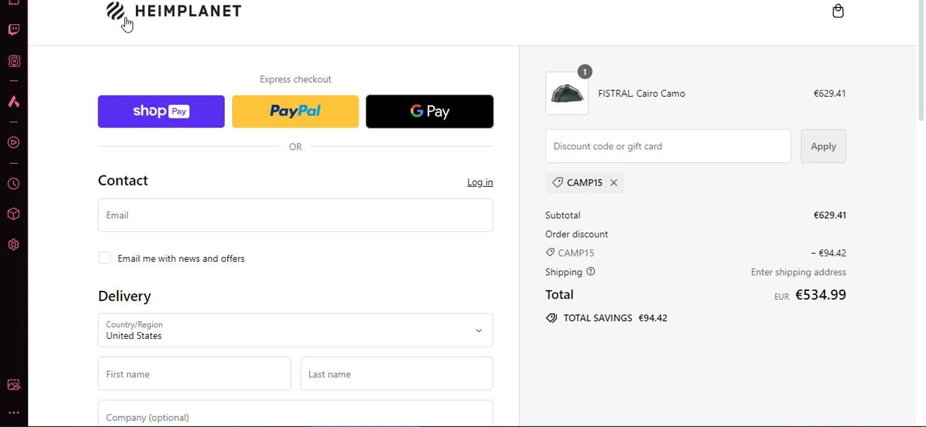The width and height of the screenshot is (926, 427).
Task: Open History clock icon in sidebar
Action: [14, 184]
